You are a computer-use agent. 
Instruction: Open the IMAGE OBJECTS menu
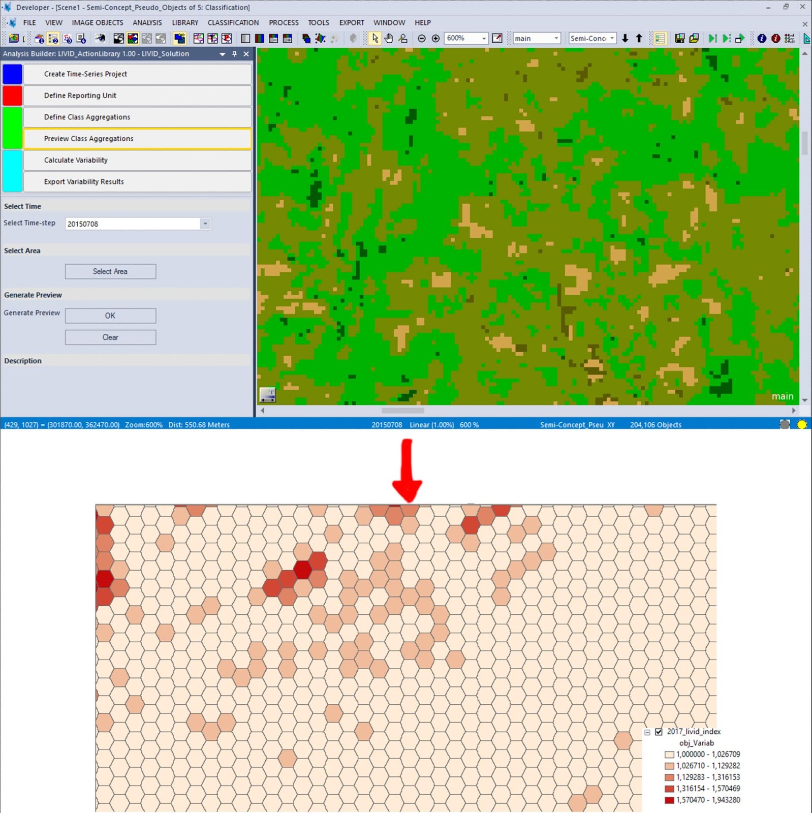coord(98,22)
